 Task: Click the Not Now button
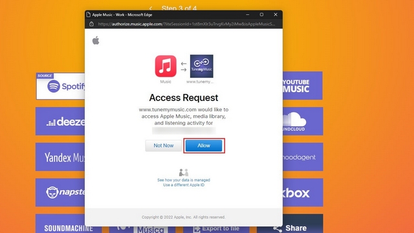[x=164, y=146]
